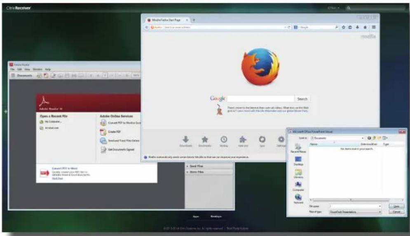Open the Files of type dropdown
The width and height of the screenshot is (410, 236).
[x=355, y=212]
